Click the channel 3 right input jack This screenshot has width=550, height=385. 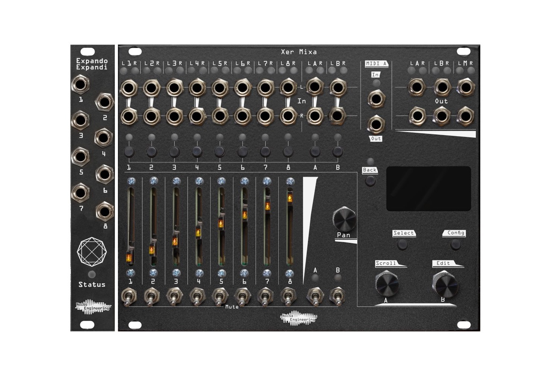[x=174, y=116]
